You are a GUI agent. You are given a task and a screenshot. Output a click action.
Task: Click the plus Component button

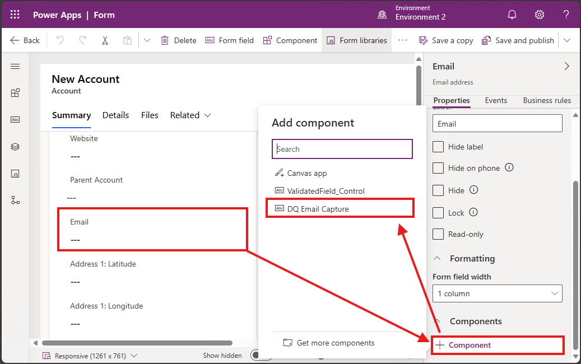click(498, 345)
